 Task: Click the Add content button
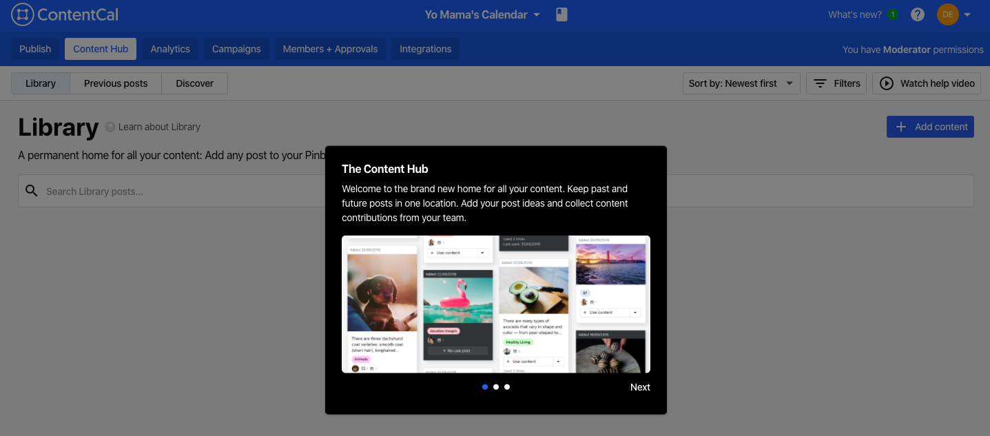[929, 127]
